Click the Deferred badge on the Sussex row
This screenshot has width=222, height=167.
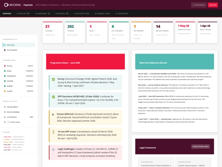[30, 91]
